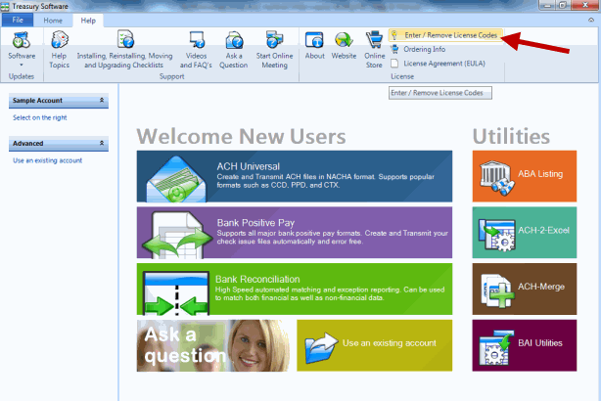
Task: Click the license key icon
Action: [394, 35]
